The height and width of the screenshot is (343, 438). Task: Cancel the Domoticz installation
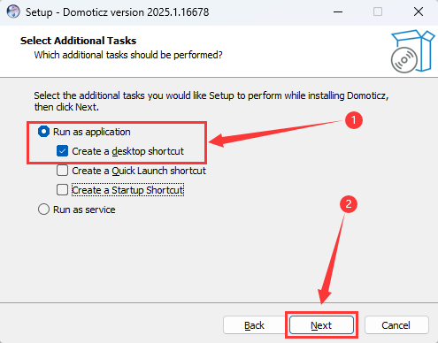pos(396,325)
